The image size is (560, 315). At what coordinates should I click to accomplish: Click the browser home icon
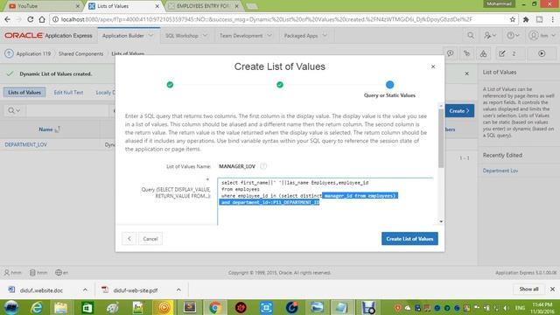(x=42, y=19)
